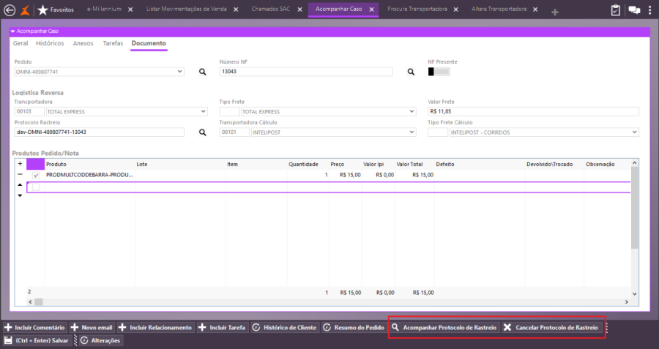Click Incluir Comentário button
This screenshot has width=659, height=349.
[x=35, y=328]
